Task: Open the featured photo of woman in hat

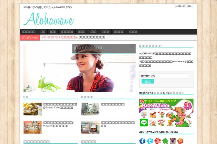Action: coord(80,68)
